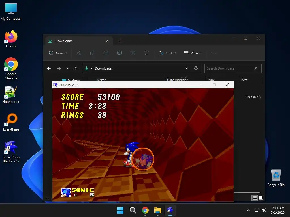Click the search magnifier in Search Downloads
290x217 pixels.
click(x=256, y=68)
